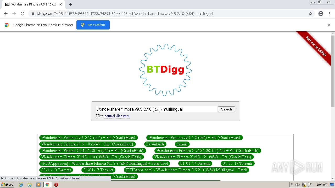The image size is (335, 188).
Task: Launch Internet Explorer from taskbar
Action: [x=21, y=185]
